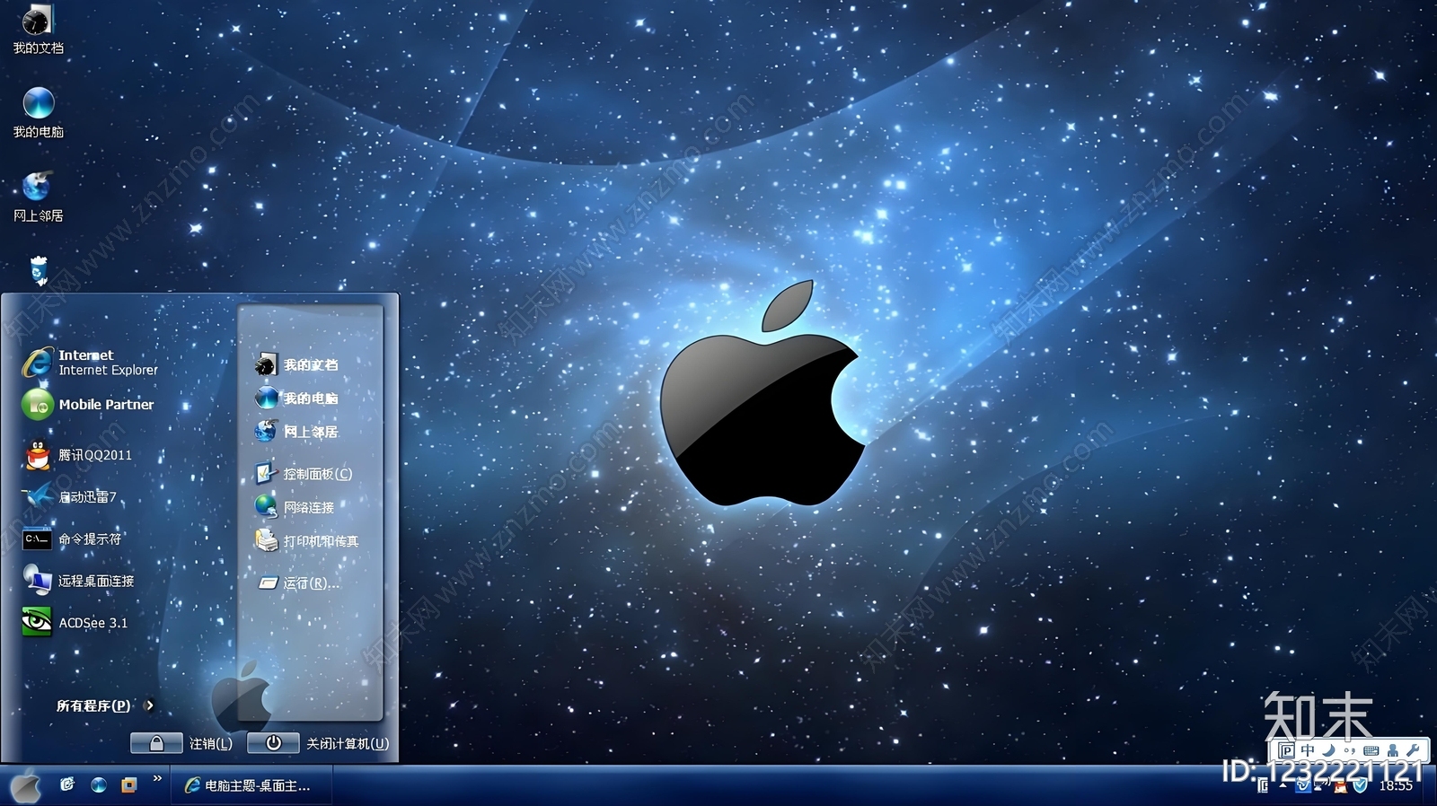Viewport: 1437px width, 806px height.
Task: Click the P icon on the language bar
Action: coord(1286,750)
